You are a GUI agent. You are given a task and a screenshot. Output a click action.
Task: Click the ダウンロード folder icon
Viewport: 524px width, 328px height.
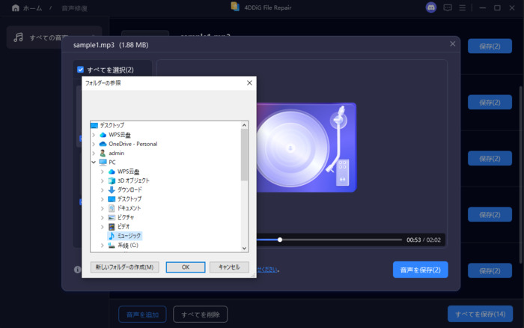(x=112, y=189)
